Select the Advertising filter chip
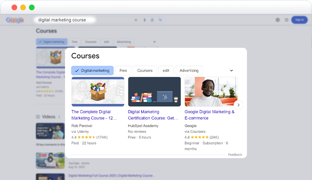The width and height of the screenshot is (312, 180). [189, 70]
